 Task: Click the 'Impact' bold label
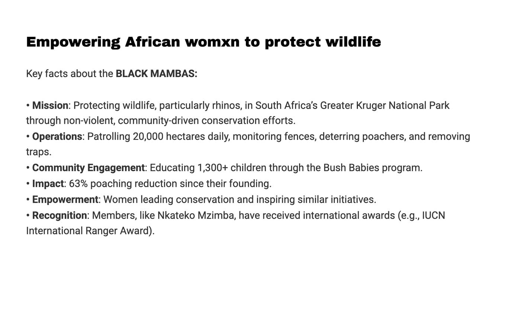coord(48,183)
